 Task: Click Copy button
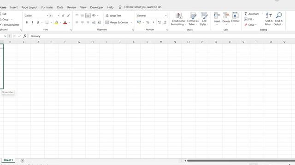coord(5,19)
